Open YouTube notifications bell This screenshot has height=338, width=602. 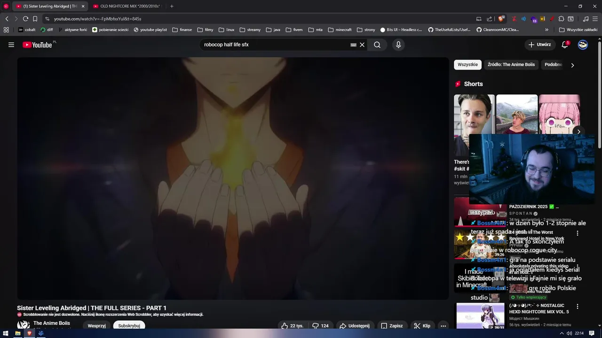(x=565, y=45)
